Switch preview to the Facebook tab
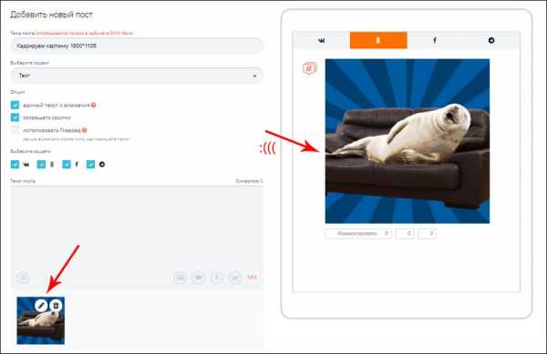Viewport: 547px width, 354px height. [435, 40]
